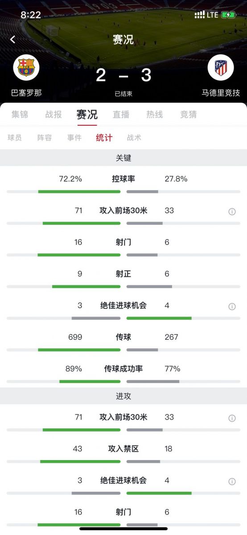This screenshot has height=535, width=247.
Task: Tap info icon beside 关键 绝佳进球机会
Action: [232, 307]
